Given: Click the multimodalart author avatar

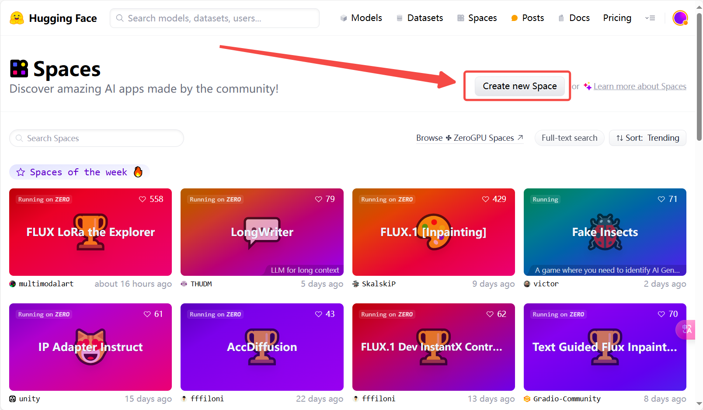Looking at the screenshot, I should [13, 284].
